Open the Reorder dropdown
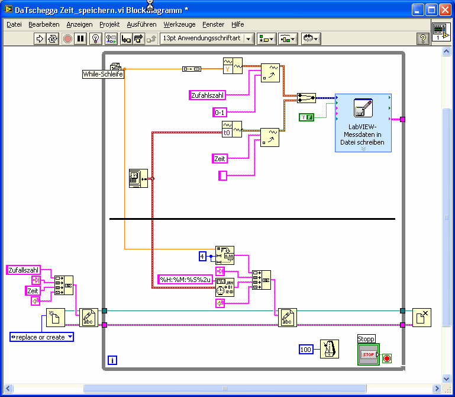 311,39
